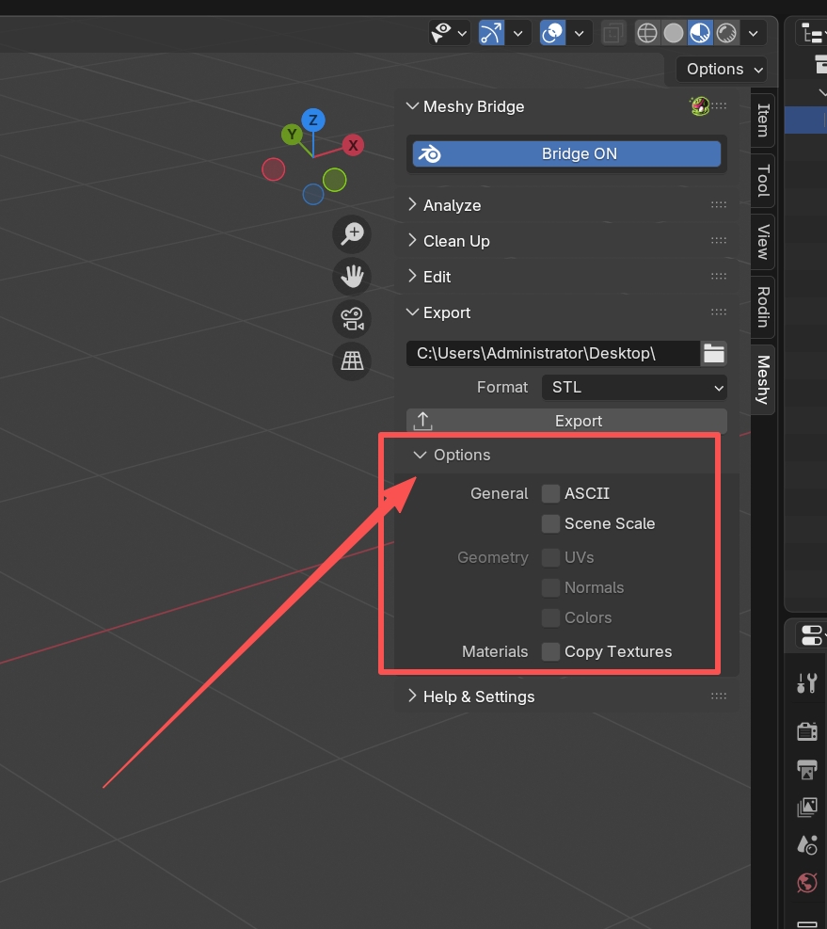Click the folder icon to browse export path

coord(714,354)
